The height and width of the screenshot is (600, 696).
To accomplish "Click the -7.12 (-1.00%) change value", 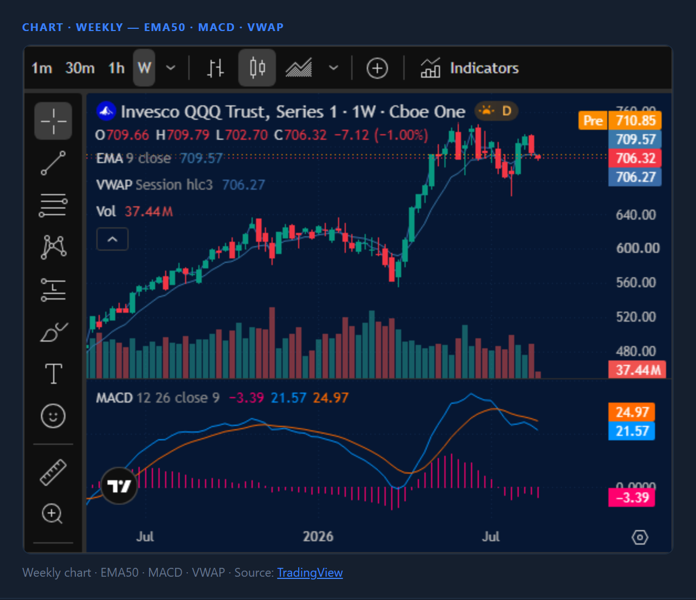I will click(381, 135).
